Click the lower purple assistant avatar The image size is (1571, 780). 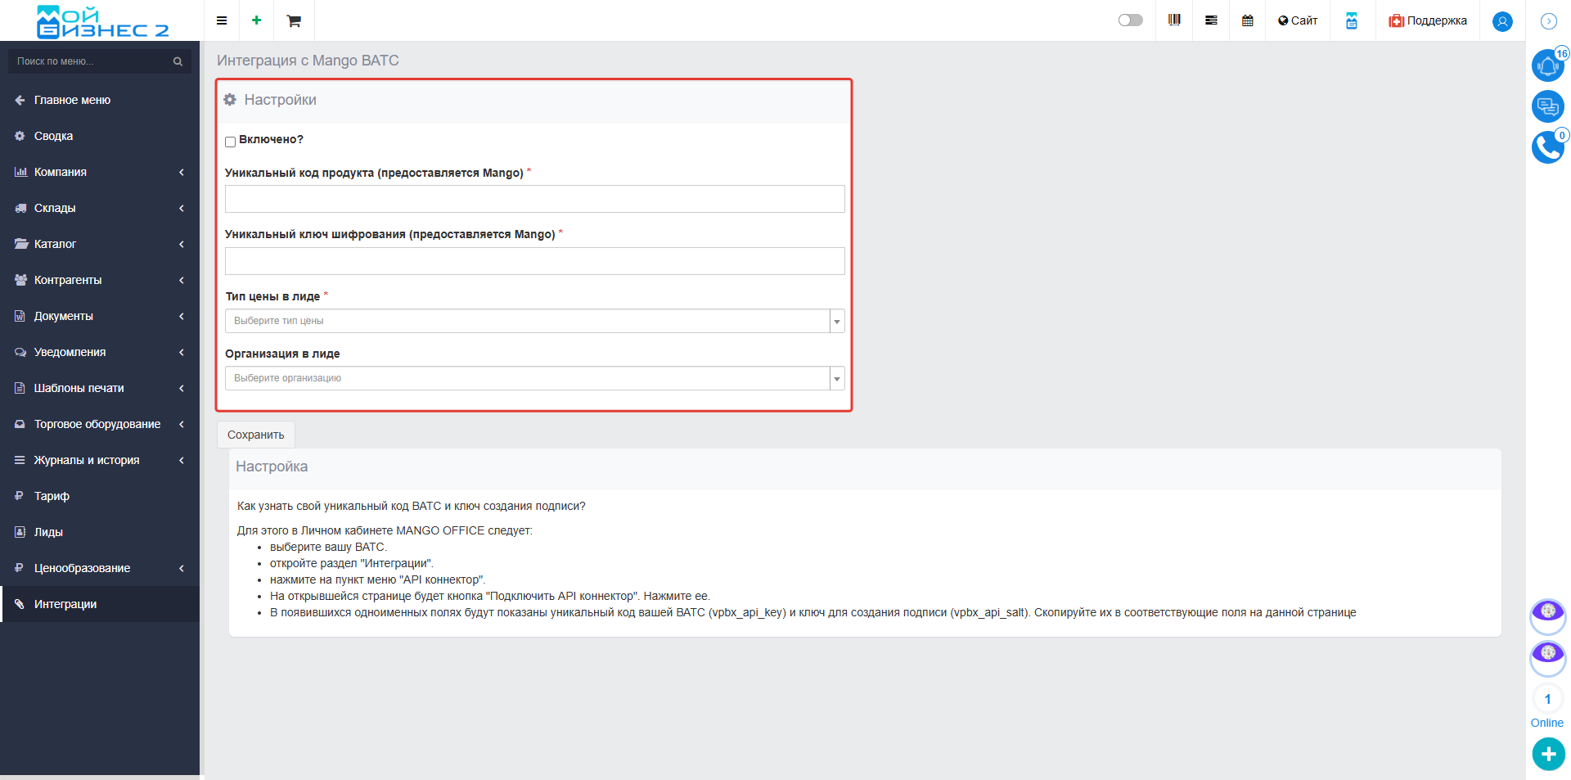pos(1548,658)
